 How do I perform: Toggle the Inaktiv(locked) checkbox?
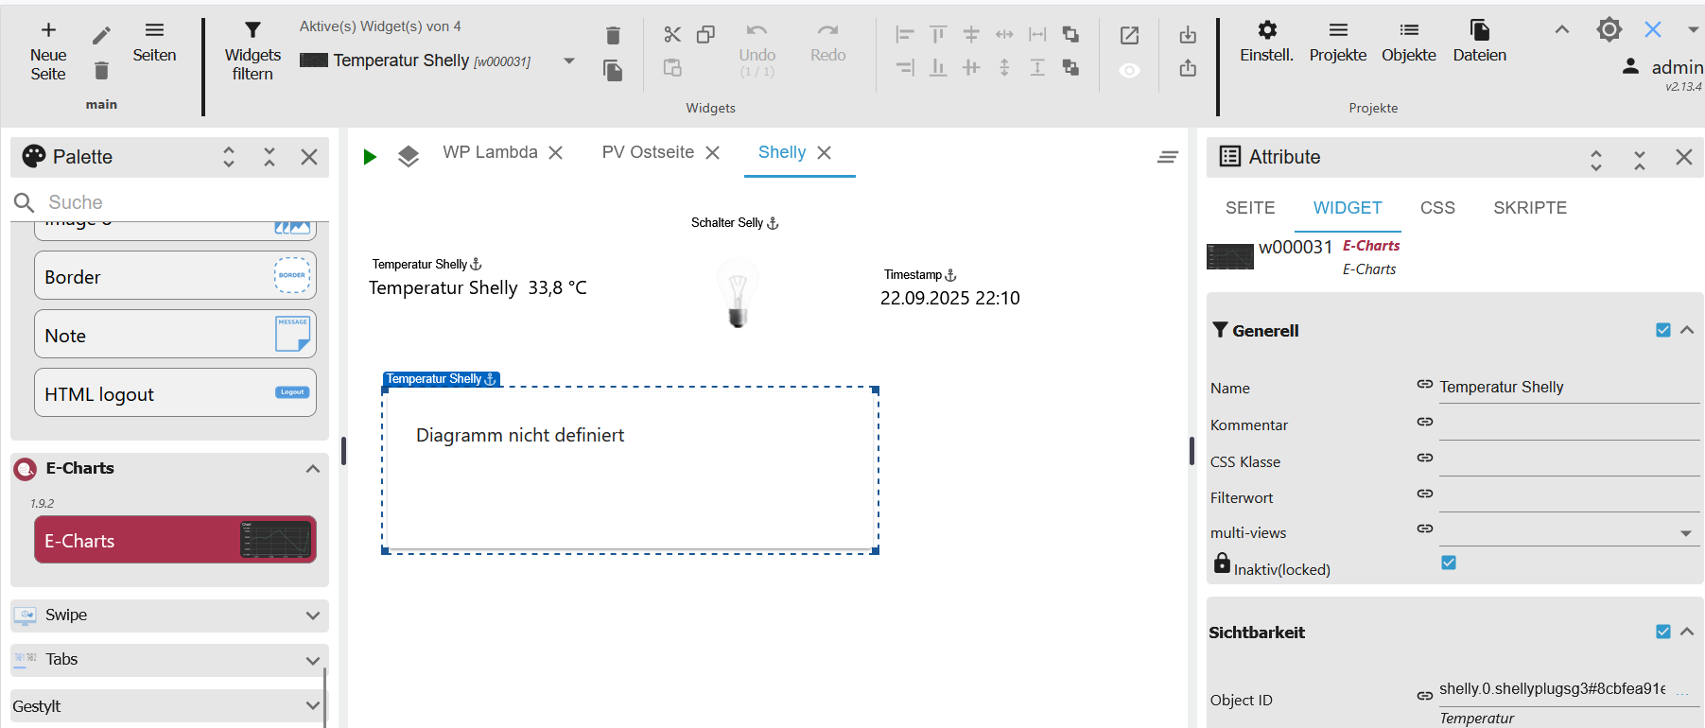coord(1448,563)
